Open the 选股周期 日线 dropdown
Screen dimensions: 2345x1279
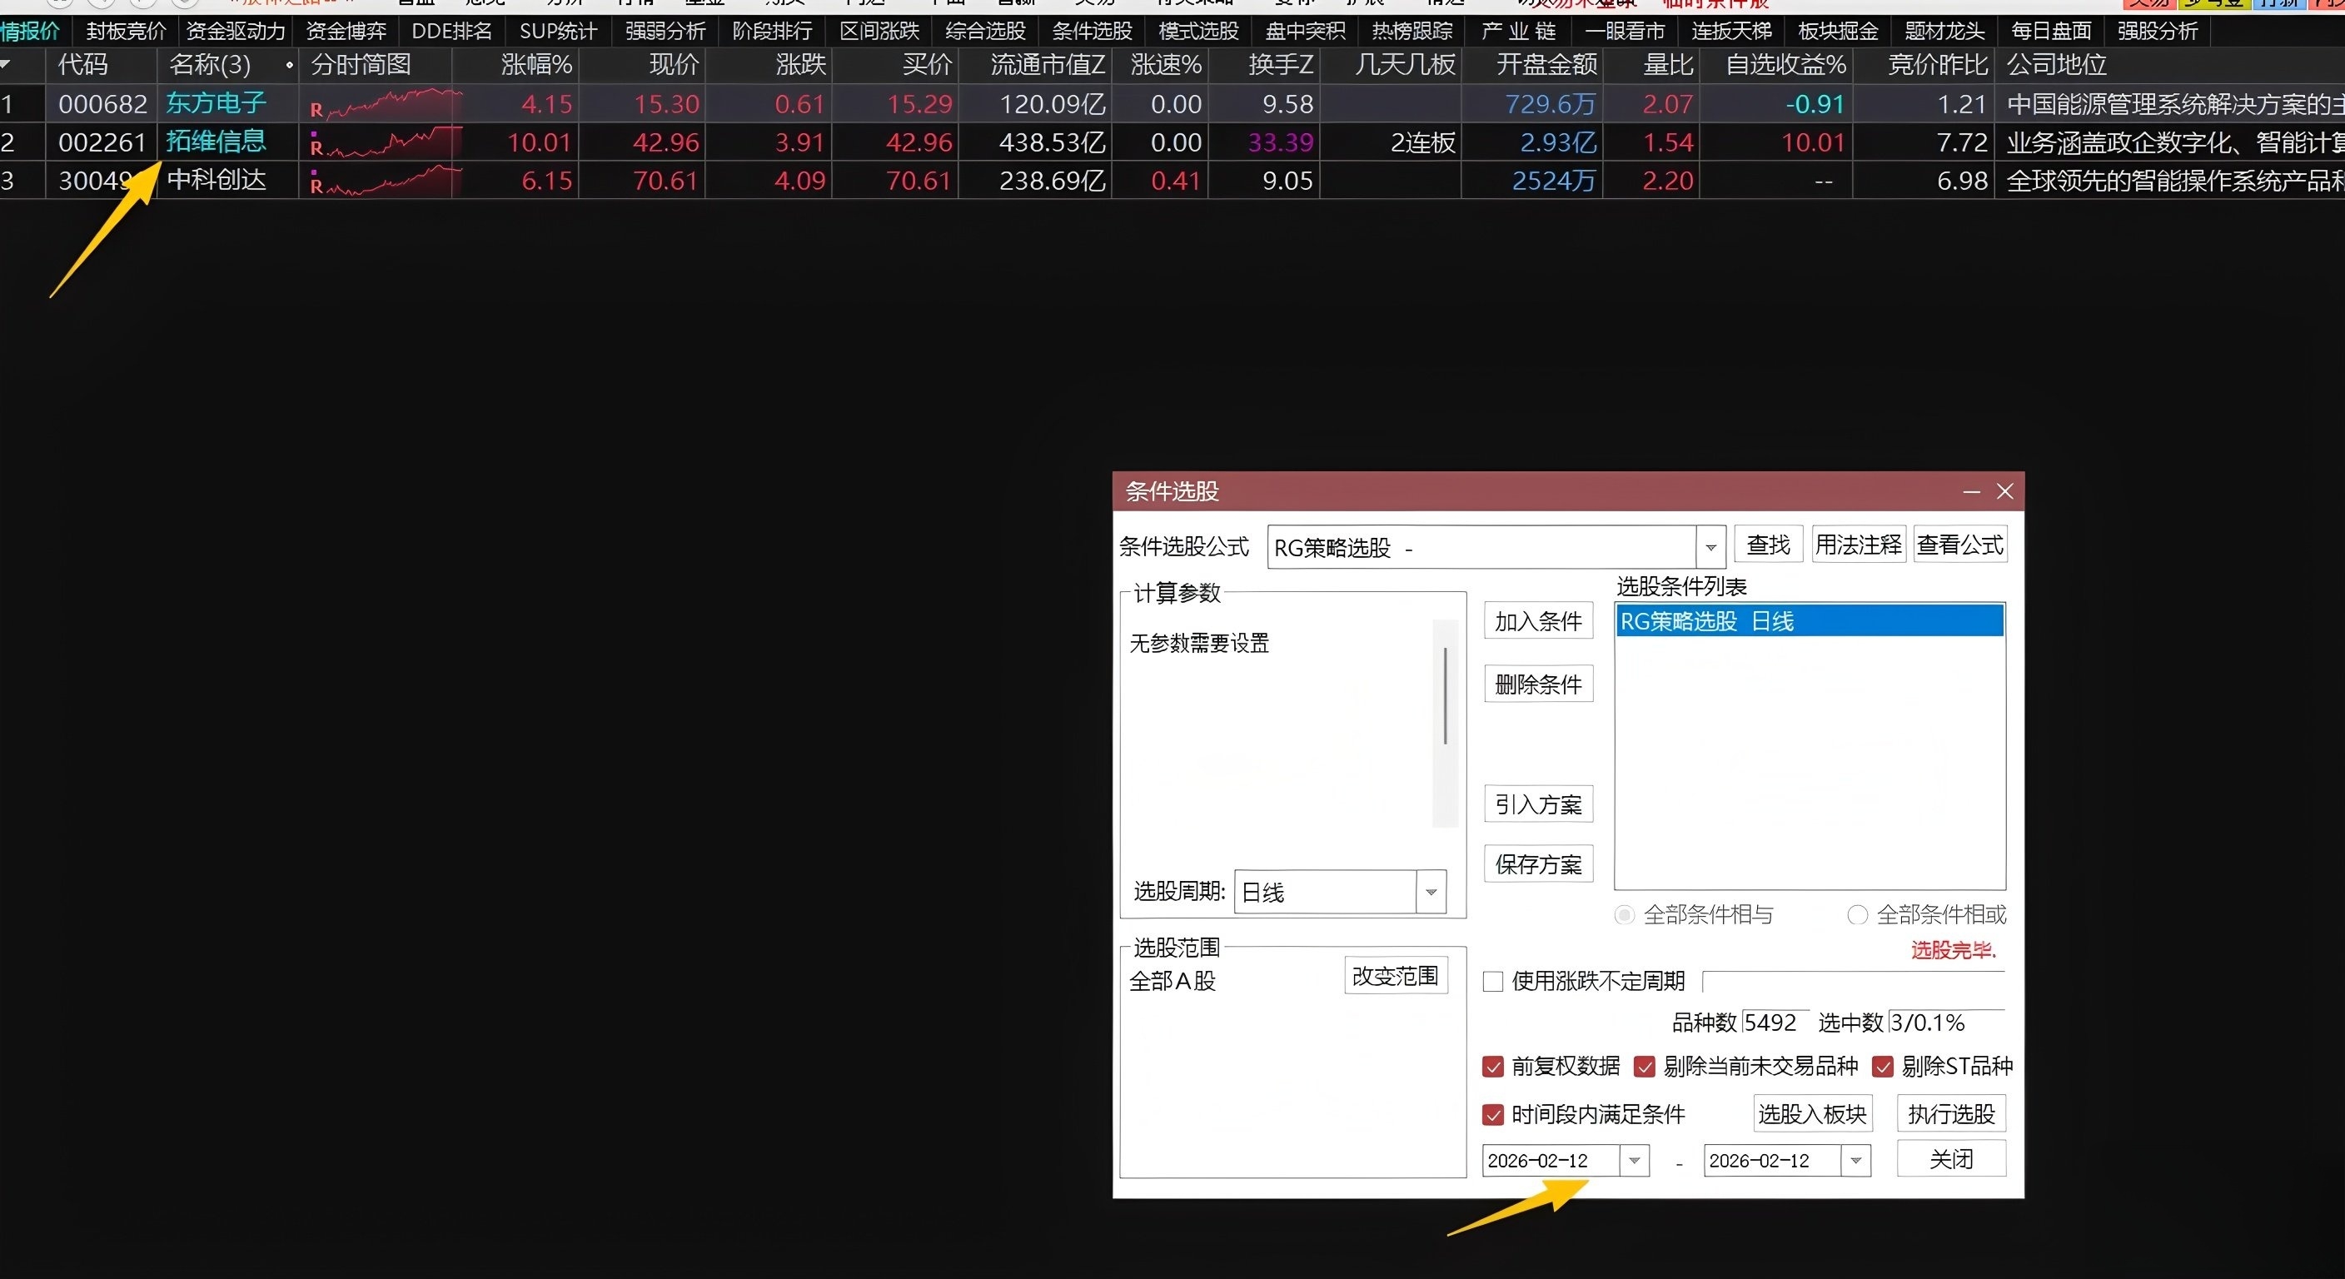(x=1431, y=892)
